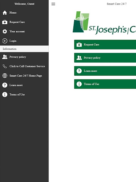Click the phone icon for Customer Service
This screenshot has height=182, width=136.
coord(5,66)
